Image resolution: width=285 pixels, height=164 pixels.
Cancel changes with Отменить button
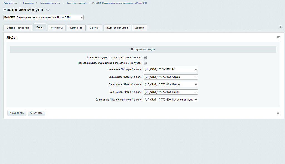click(36, 113)
